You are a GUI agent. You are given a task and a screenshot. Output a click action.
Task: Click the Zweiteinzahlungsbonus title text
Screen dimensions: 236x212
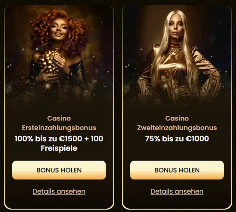tap(177, 128)
